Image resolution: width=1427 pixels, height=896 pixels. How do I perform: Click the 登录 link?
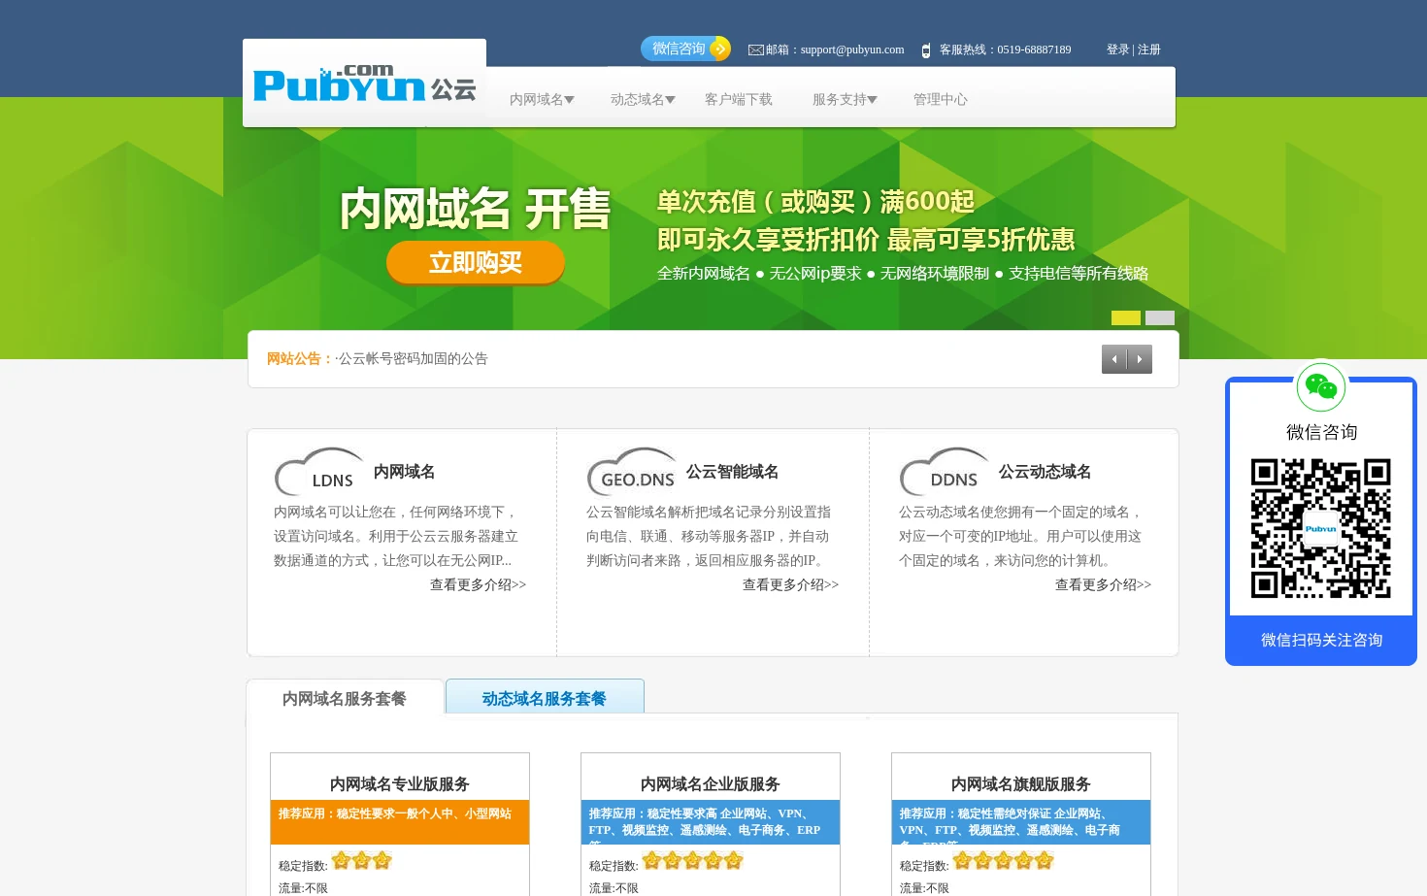pyautogui.click(x=1117, y=50)
